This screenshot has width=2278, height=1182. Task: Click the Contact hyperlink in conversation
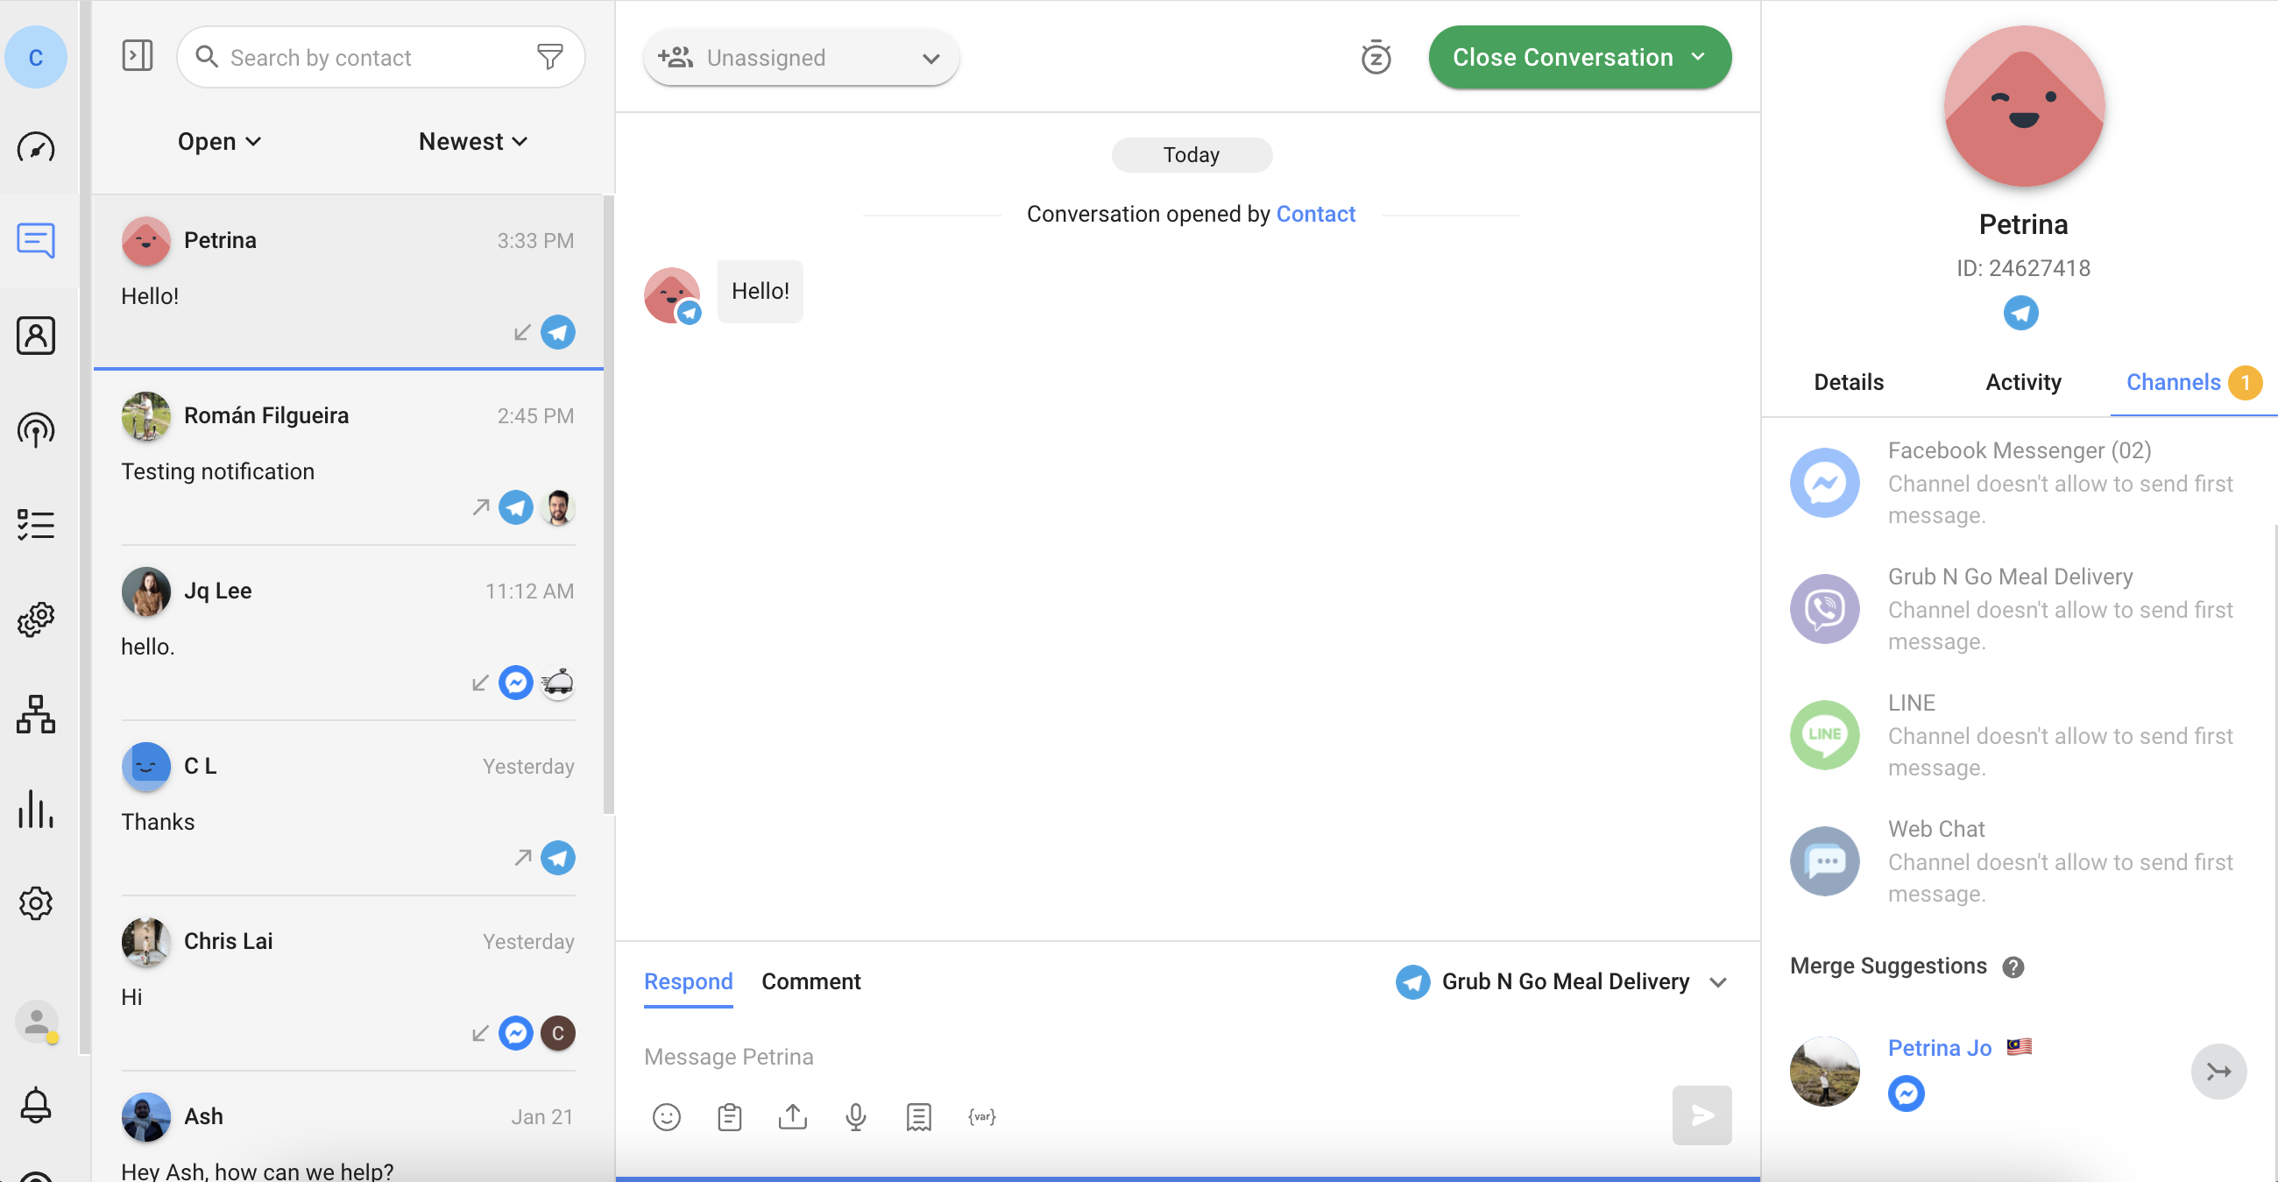pos(1315,213)
